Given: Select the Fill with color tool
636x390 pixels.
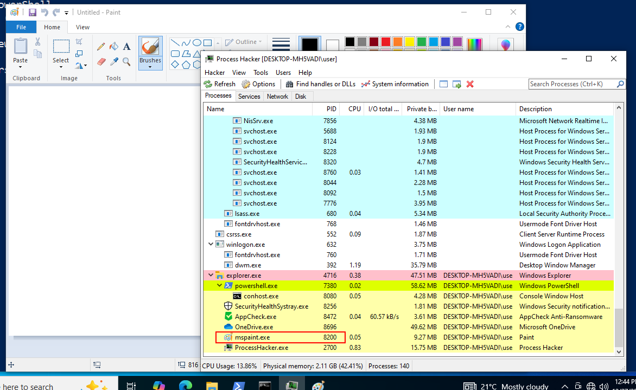Looking at the screenshot, I should (115, 47).
